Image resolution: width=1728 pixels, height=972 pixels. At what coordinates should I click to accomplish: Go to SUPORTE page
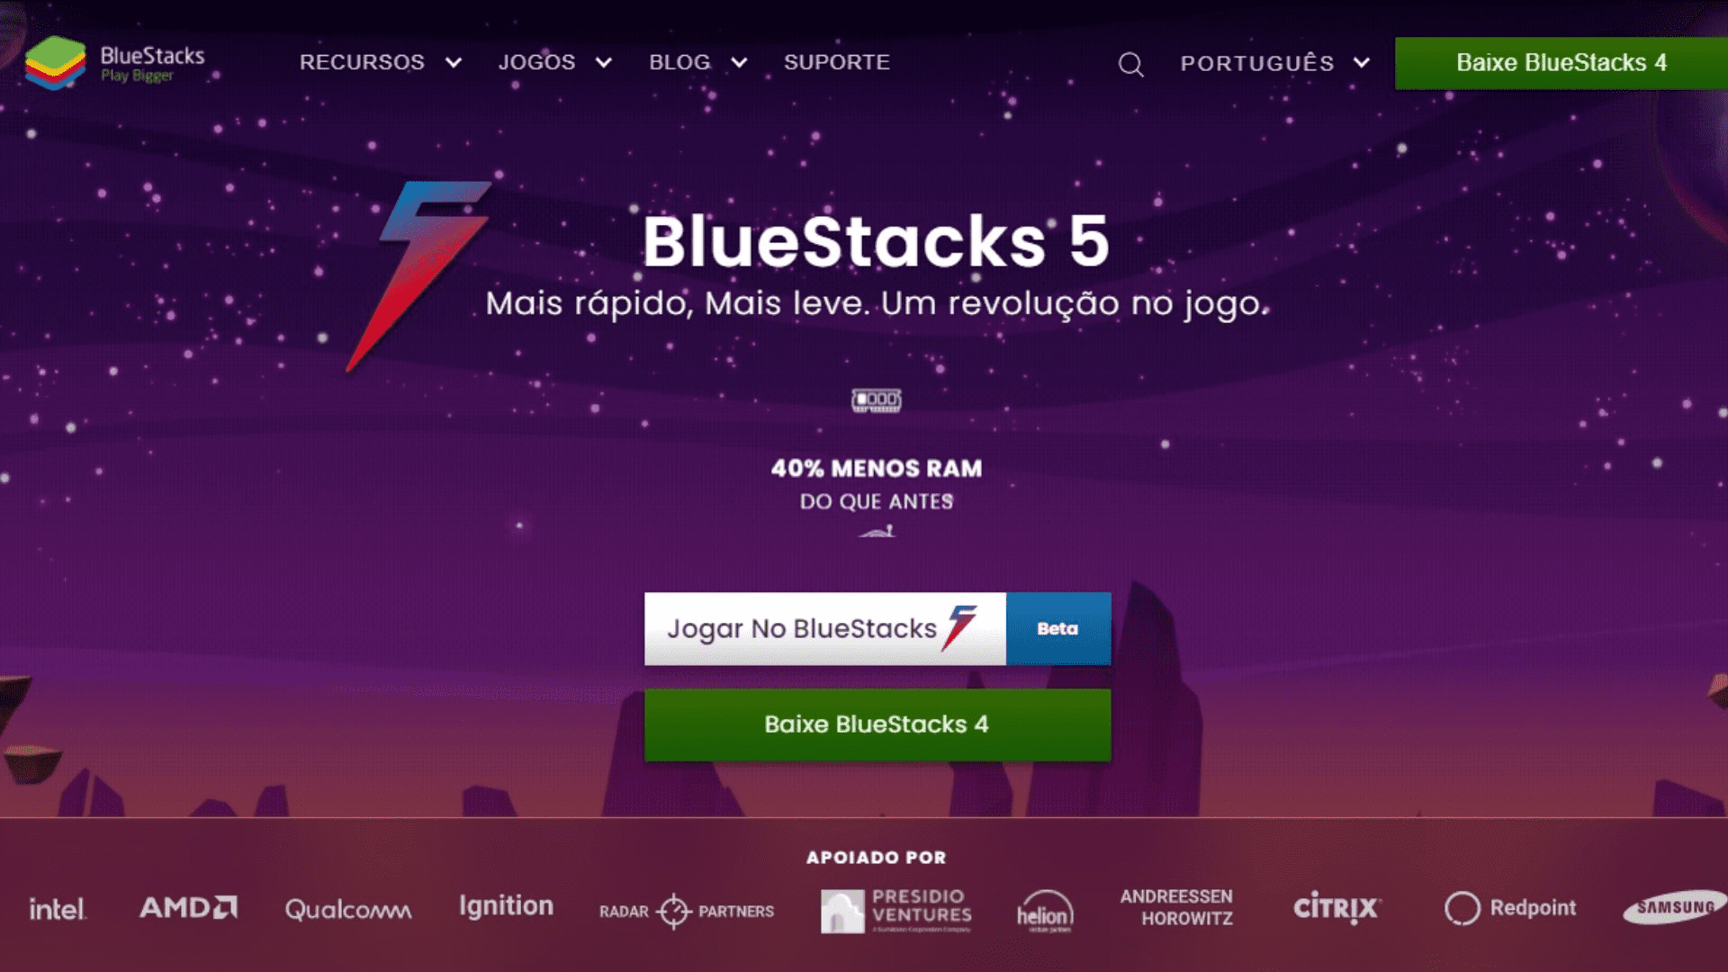click(x=837, y=62)
